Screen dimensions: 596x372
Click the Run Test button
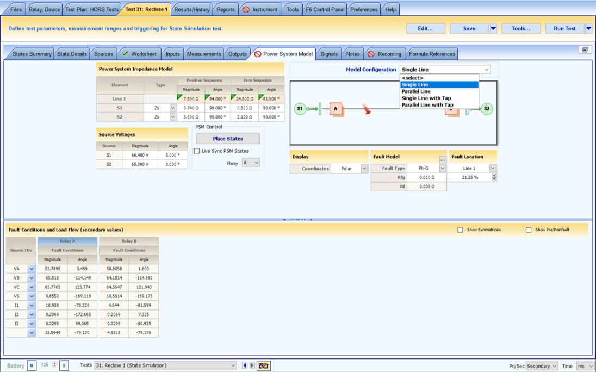[564, 28]
